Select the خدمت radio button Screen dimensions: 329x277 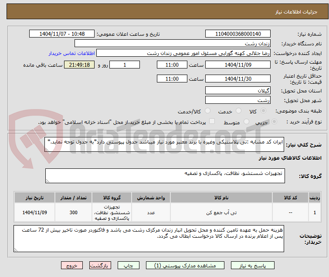coord(238,111)
